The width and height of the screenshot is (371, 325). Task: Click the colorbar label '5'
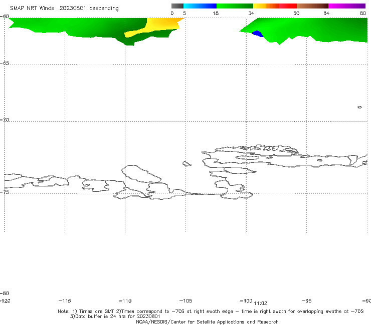[x=184, y=13]
